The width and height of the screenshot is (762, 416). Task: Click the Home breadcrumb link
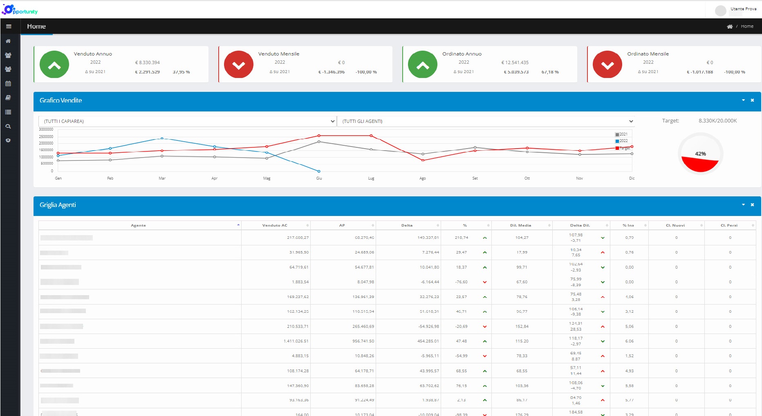pyautogui.click(x=748, y=26)
